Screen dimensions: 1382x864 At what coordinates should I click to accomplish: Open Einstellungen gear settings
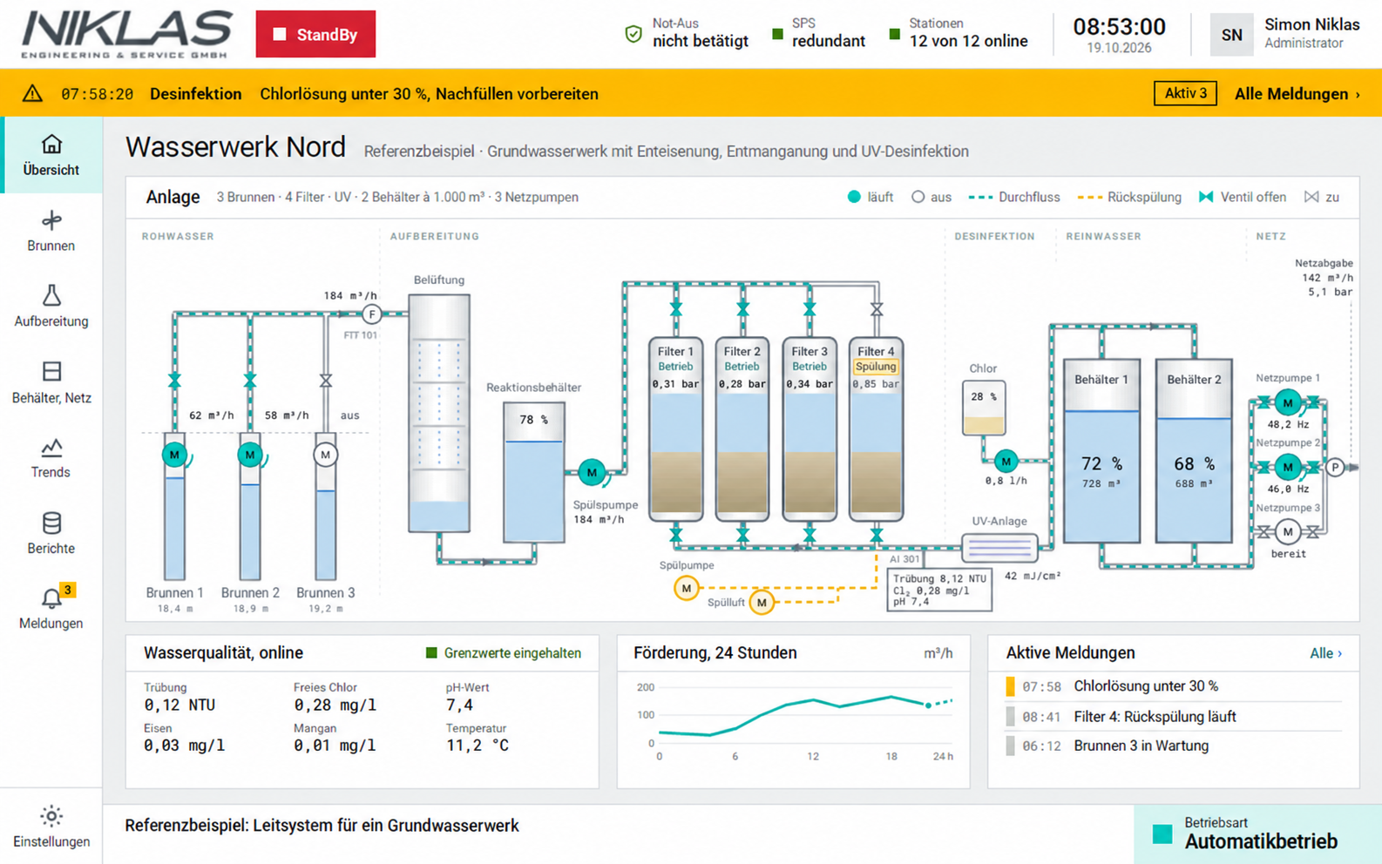pos(51,827)
